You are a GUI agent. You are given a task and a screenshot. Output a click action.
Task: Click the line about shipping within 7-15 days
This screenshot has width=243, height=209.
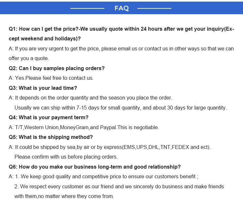tap(121, 108)
